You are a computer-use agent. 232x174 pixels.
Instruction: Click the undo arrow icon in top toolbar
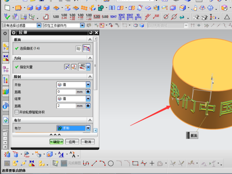coord(182,17)
